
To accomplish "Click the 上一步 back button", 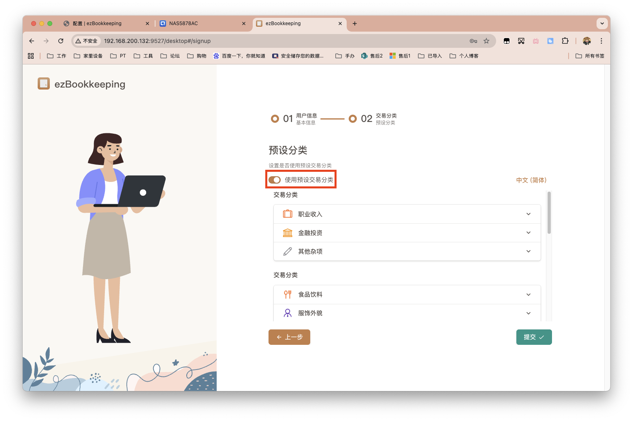I will click(x=289, y=337).
